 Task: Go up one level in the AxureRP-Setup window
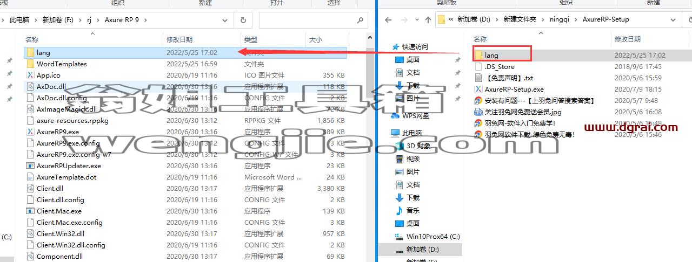[428, 19]
